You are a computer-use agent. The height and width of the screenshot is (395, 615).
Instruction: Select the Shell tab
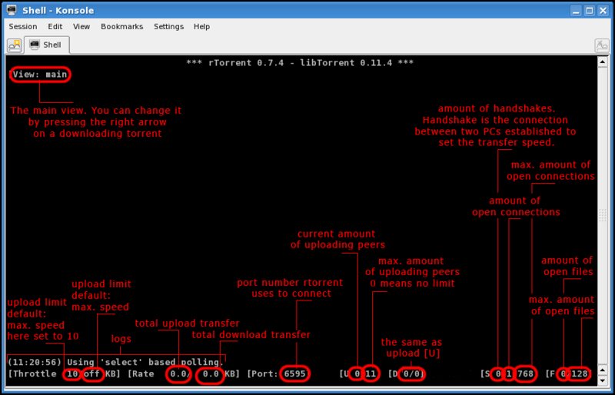click(x=47, y=45)
